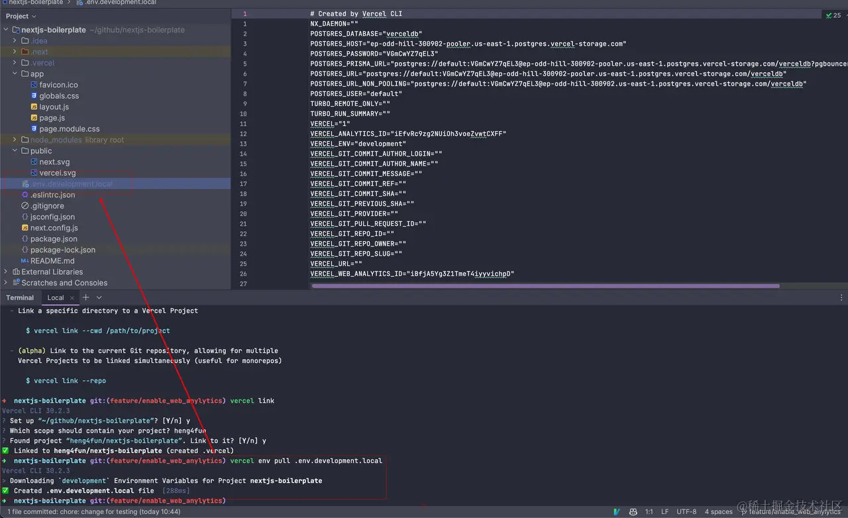848x518 pixels.
Task: Click the Terminal panel title
Action: (x=20, y=297)
